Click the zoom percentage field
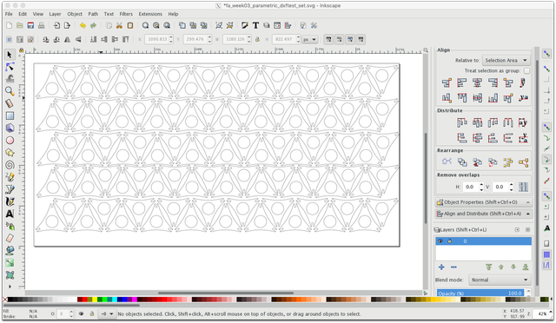 click(539, 313)
